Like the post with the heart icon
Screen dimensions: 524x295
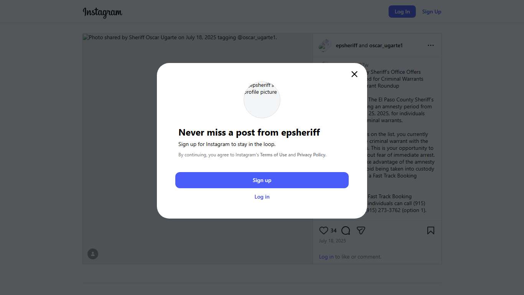324,230
